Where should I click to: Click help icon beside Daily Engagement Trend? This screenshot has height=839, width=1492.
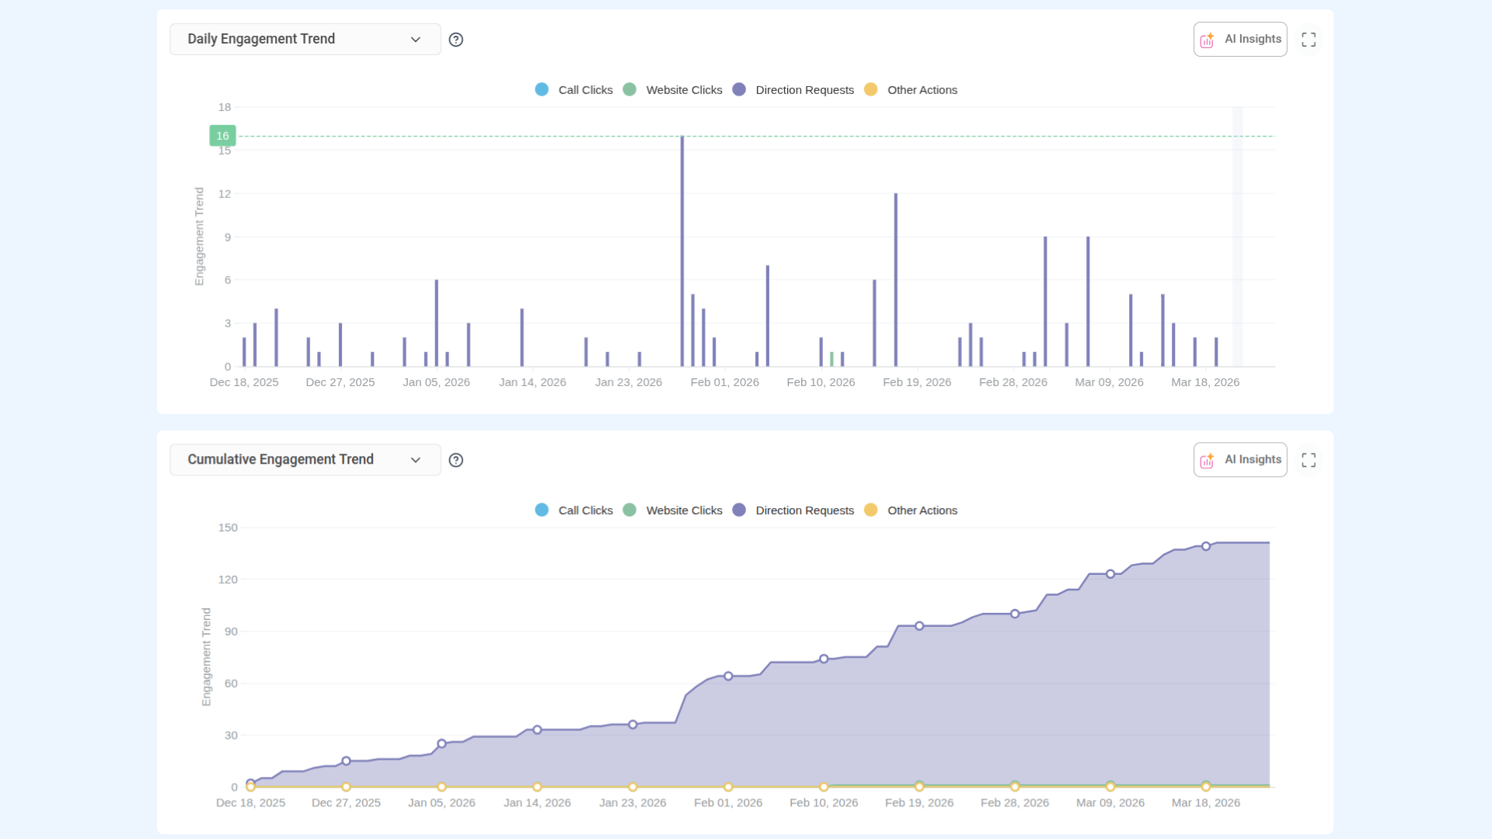coord(456,40)
